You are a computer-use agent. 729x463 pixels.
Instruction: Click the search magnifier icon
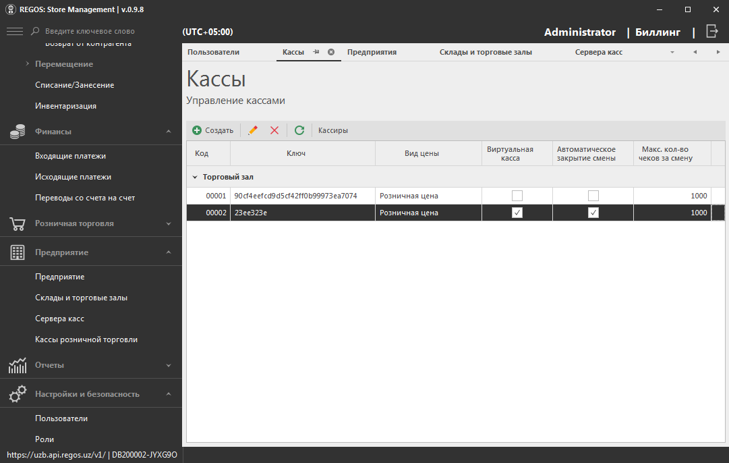[x=35, y=31]
